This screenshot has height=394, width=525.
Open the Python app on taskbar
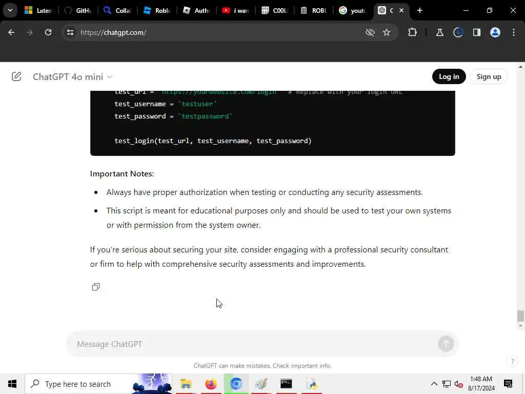click(312, 384)
